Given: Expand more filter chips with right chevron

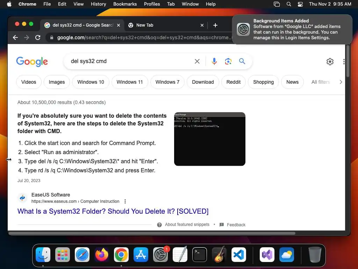Looking at the screenshot, I should click(341, 82).
